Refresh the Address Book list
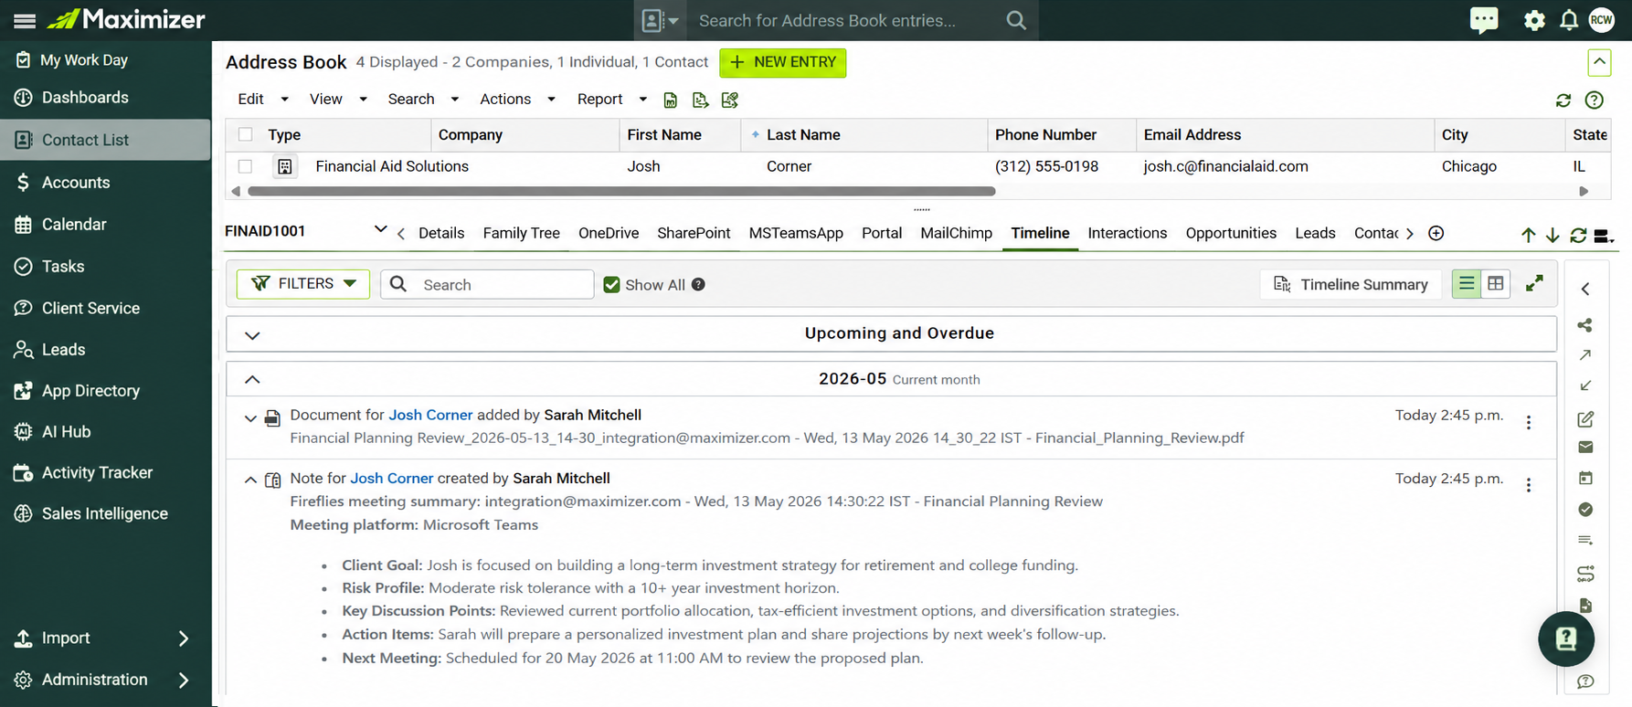The height and width of the screenshot is (707, 1632). (1563, 100)
